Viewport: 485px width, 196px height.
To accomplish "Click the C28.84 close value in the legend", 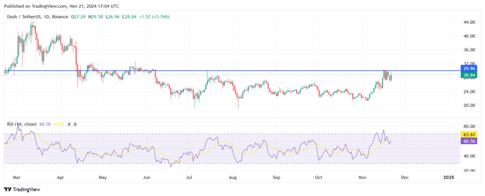I will tap(129, 17).
